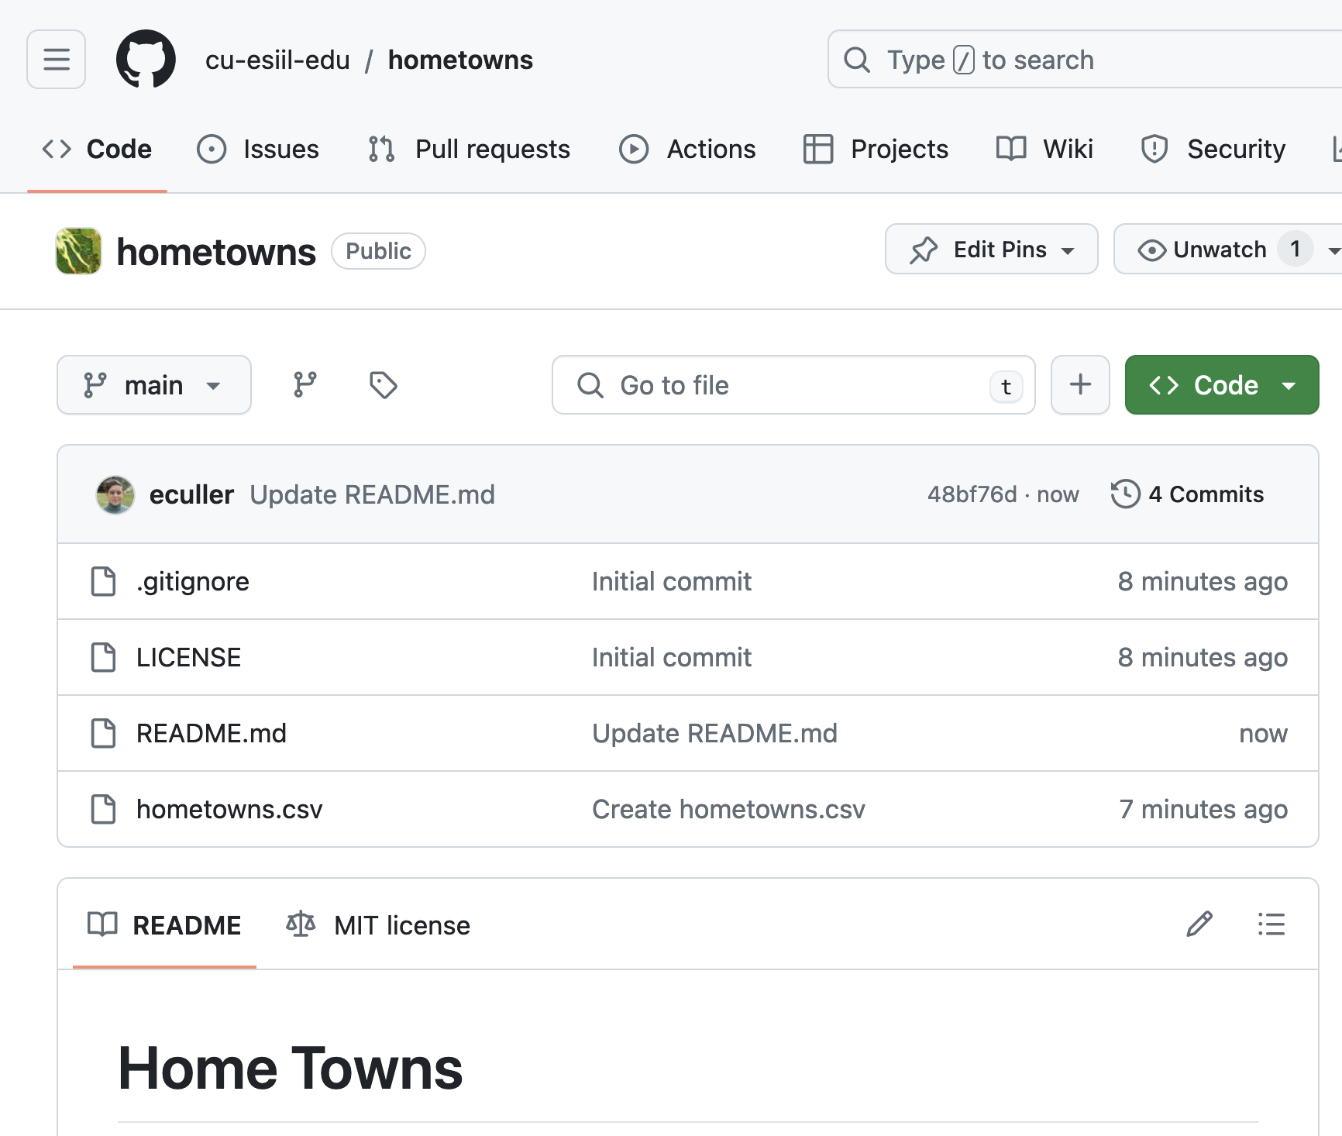Open the hamburger navigation menu
This screenshot has width=1342, height=1136.
(x=56, y=60)
